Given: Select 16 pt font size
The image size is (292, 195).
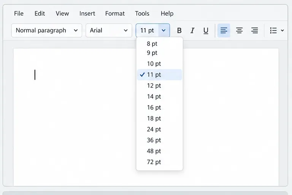Looking at the screenshot, I should 159,107.
